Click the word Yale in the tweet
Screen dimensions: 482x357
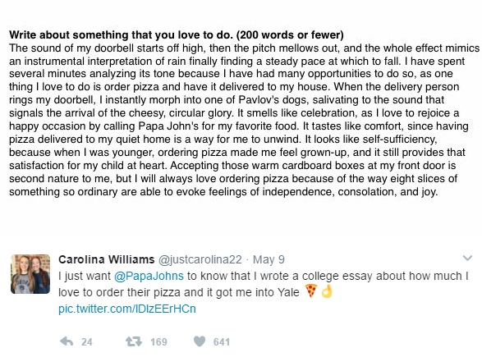coord(288,292)
